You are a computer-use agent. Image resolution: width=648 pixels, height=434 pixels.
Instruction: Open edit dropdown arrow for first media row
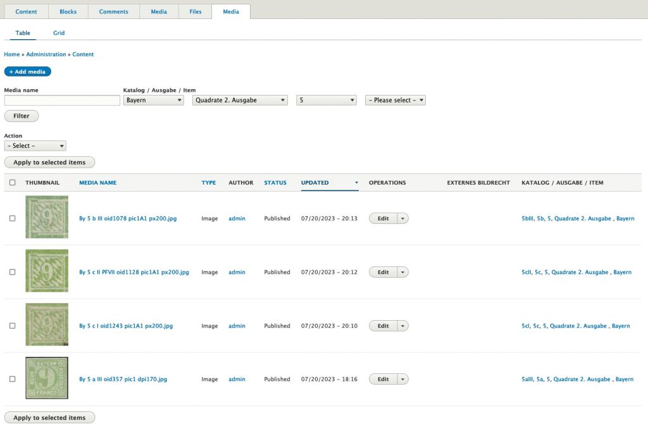click(x=403, y=218)
